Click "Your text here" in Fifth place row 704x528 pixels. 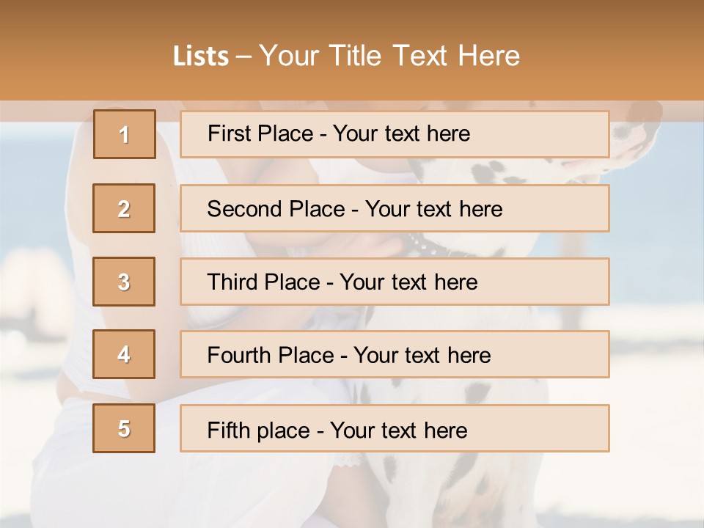(x=398, y=430)
